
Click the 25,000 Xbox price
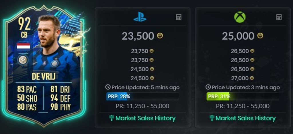(x=238, y=36)
